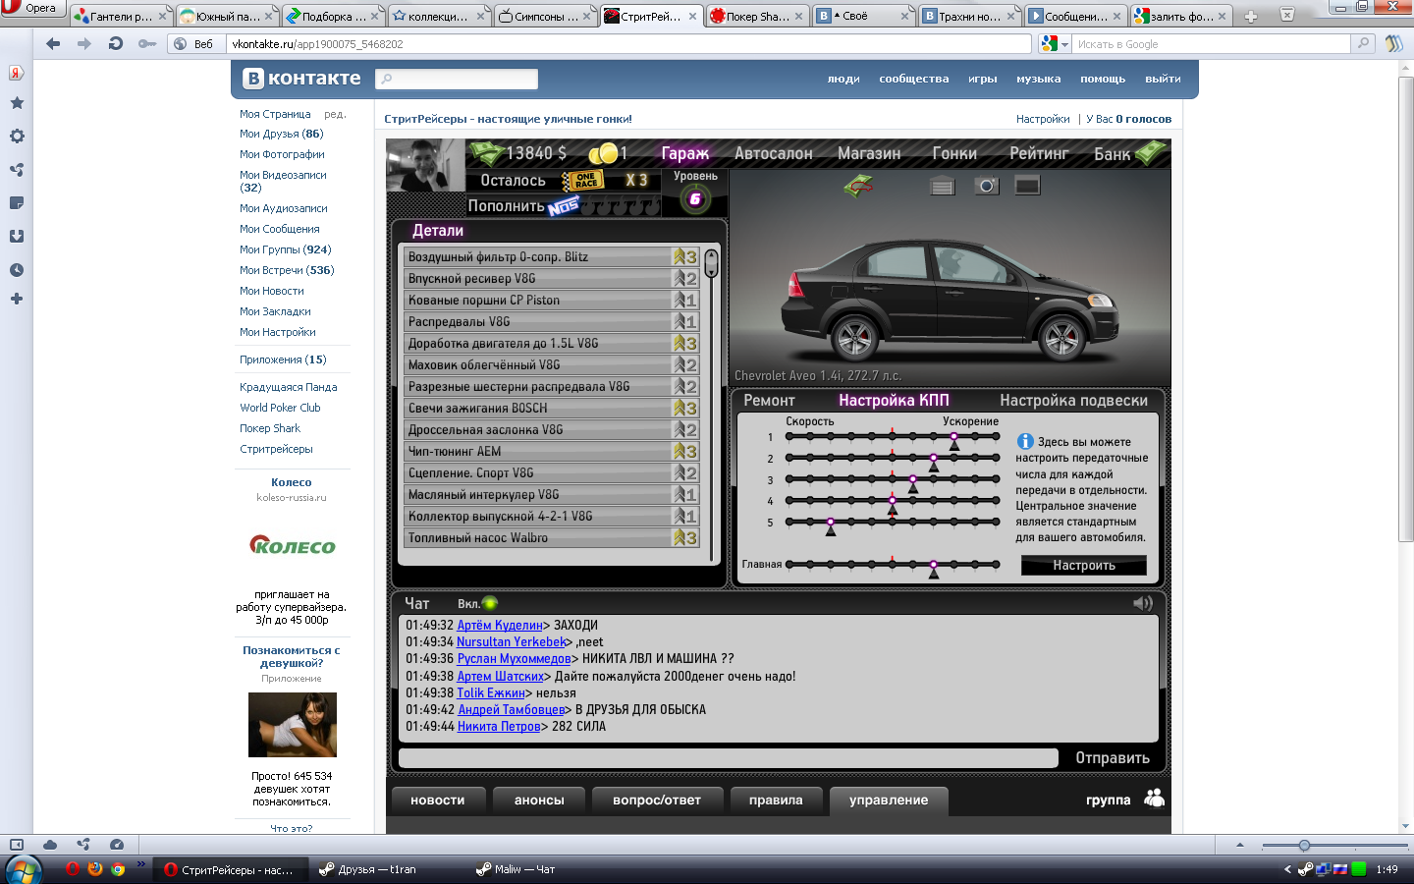This screenshot has height=884, width=1414.
Task: Click the Главная gear ratio slider handle
Action: tap(933, 568)
